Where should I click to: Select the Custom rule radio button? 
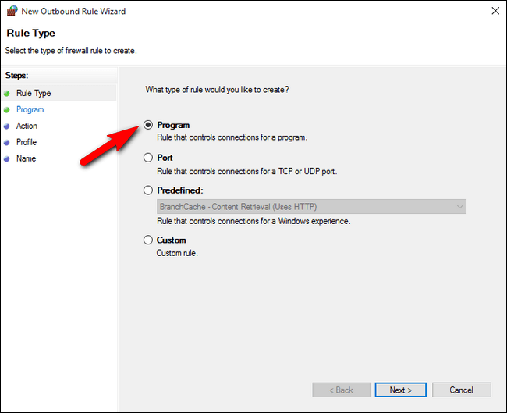tap(148, 240)
